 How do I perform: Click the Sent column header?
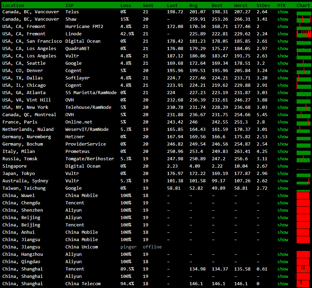click(x=148, y=5)
